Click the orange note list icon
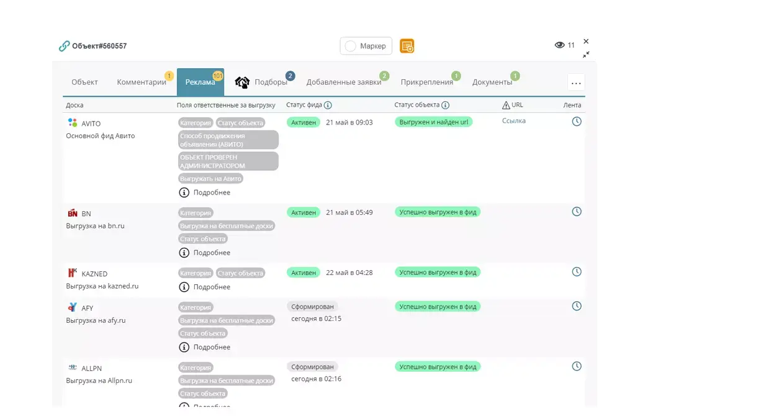The width and height of the screenshot is (774, 420). [x=407, y=46]
